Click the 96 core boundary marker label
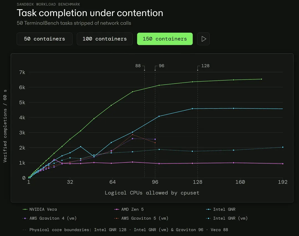Viewport: 299px width, 236px height. tap(161, 66)
